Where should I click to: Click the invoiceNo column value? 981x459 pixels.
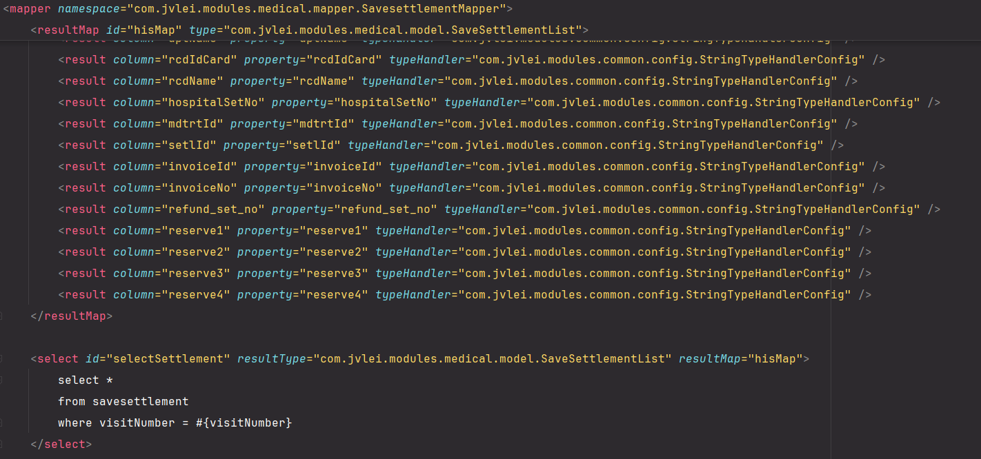click(199, 188)
